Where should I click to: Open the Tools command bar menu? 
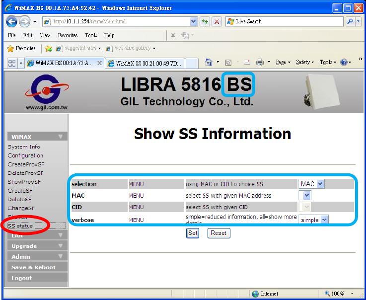[x=328, y=63]
